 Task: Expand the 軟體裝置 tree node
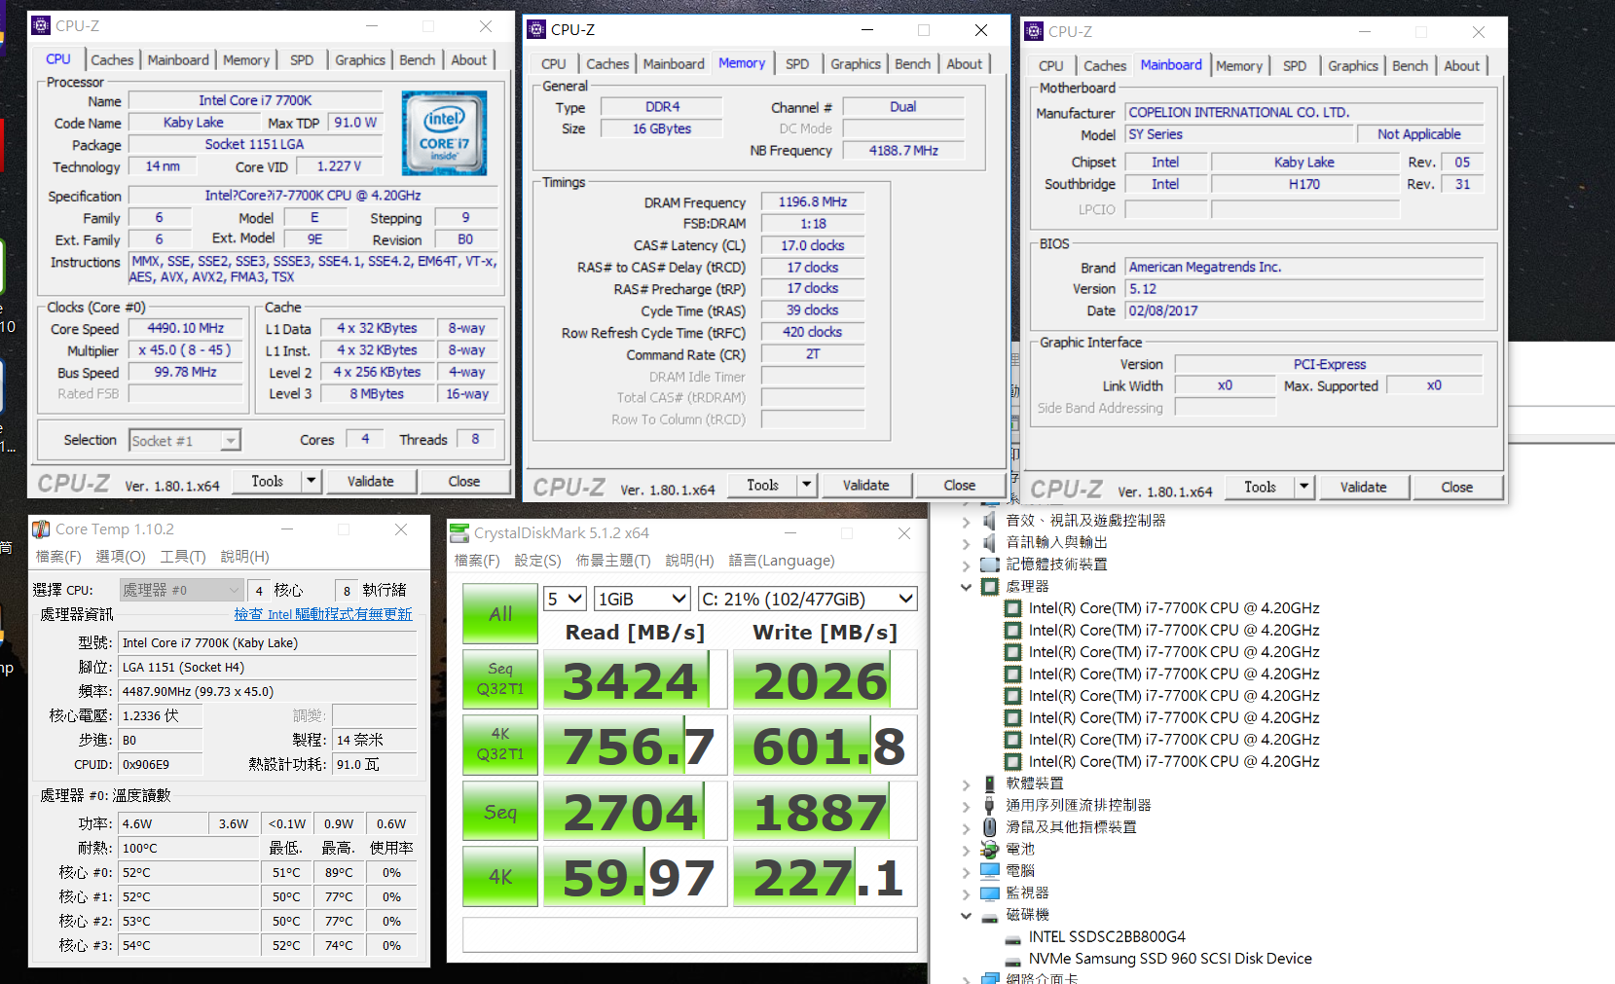[966, 784]
